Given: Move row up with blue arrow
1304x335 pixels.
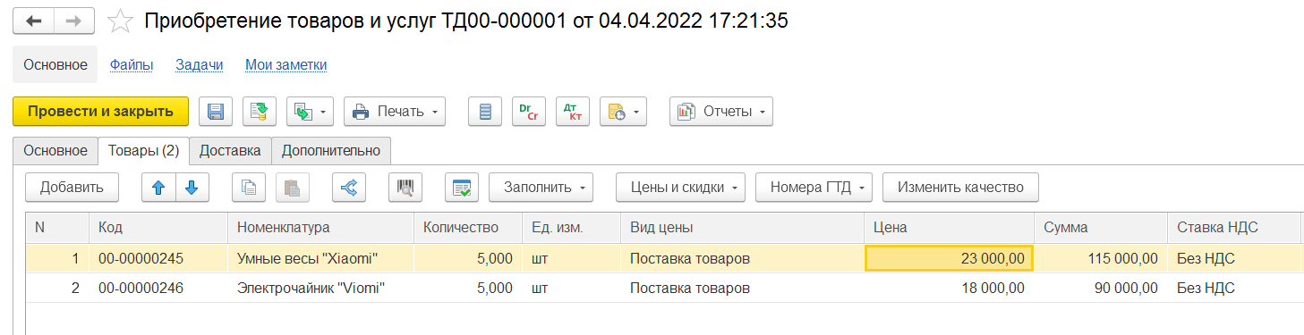Looking at the screenshot, I should coord(159,188).
